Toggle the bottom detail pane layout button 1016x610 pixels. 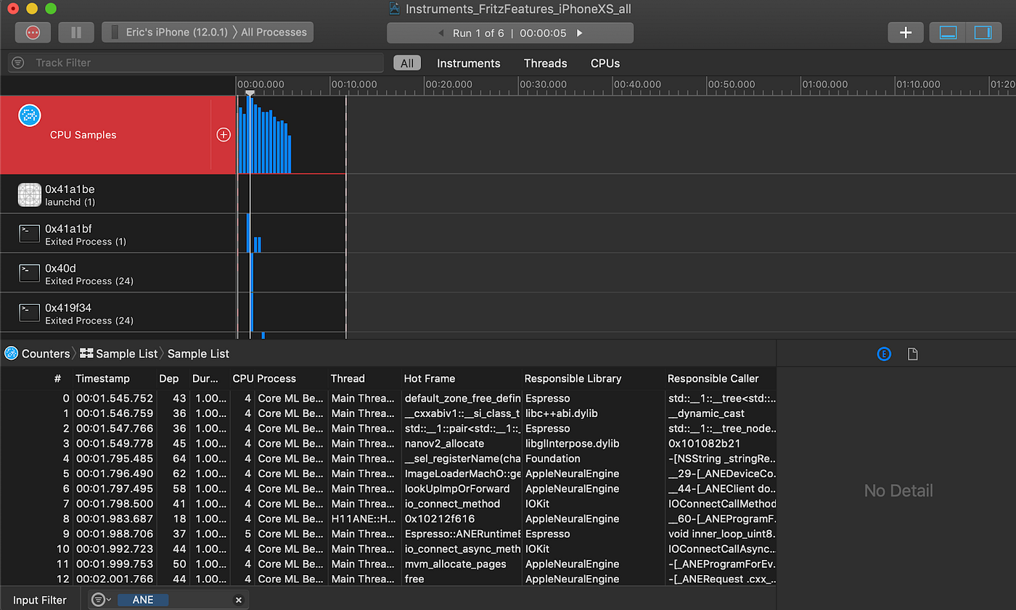point(949,32)
